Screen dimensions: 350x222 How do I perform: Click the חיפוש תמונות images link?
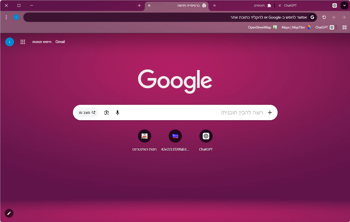tap(42, 42)
